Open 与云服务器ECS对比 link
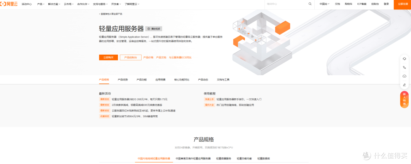 pos(180,57)
